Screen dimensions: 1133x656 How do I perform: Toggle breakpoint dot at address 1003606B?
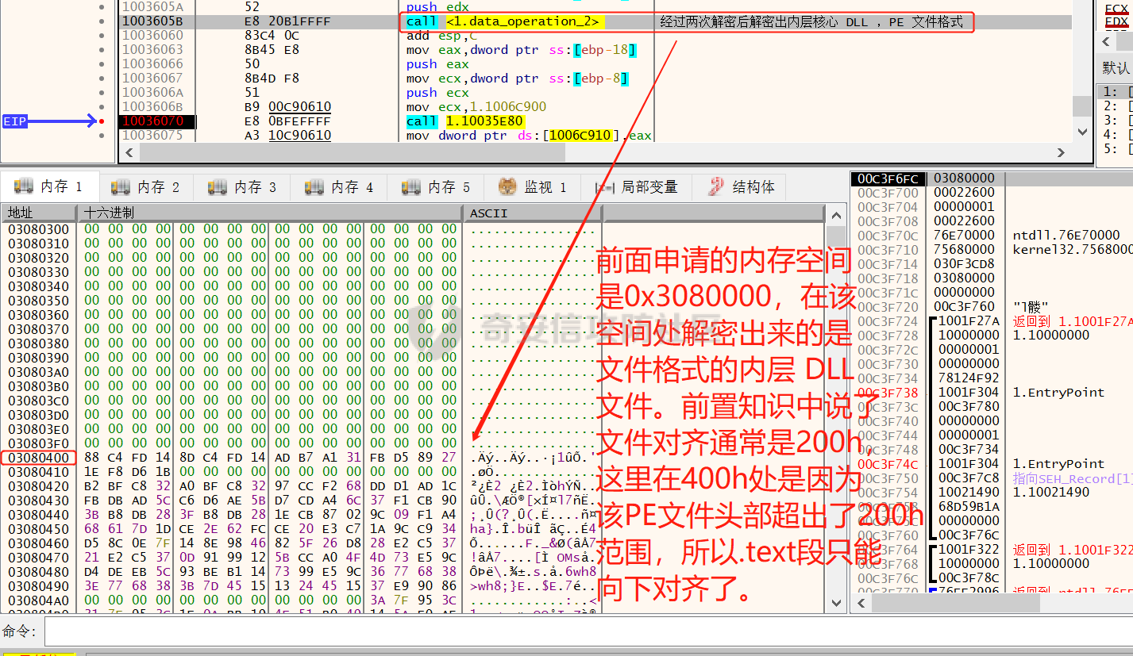pyautogui.click(x=102, y=106)
